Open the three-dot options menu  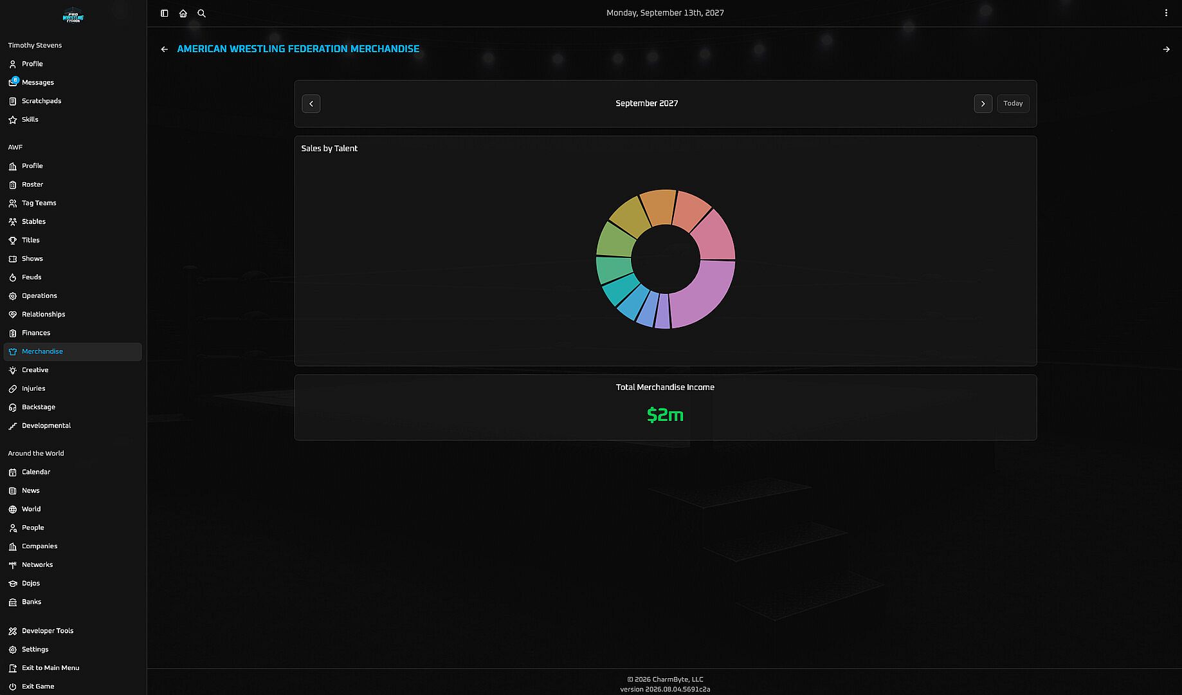[x=1166, y=13]
